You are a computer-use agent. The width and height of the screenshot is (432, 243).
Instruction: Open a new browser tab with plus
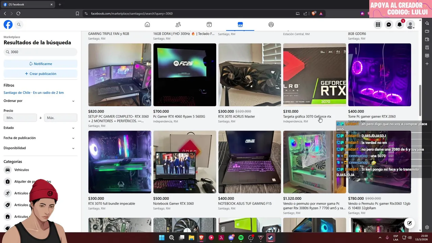coord(60,4)
